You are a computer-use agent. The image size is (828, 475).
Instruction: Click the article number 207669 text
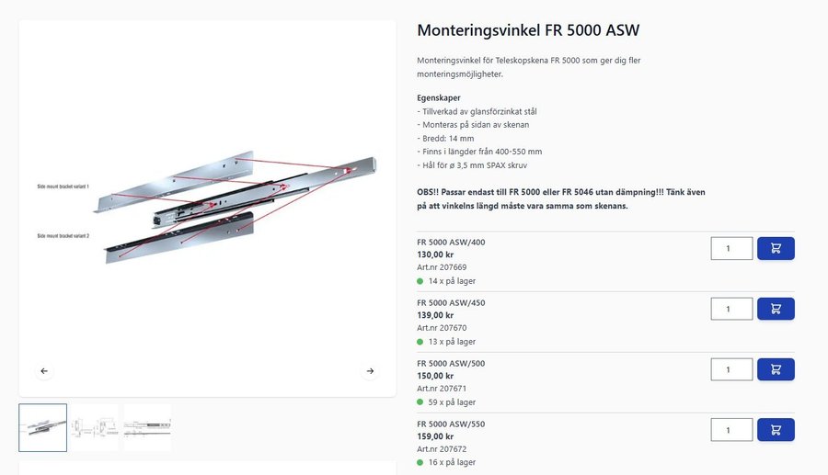(x=442, y=267)
